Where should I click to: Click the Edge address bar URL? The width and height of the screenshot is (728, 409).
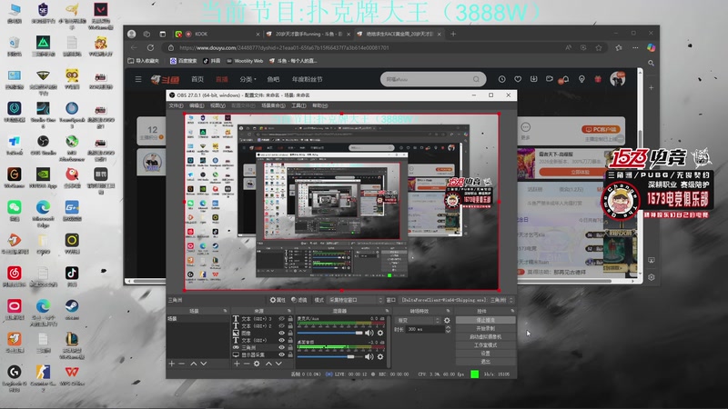click(x=284, y=47)
